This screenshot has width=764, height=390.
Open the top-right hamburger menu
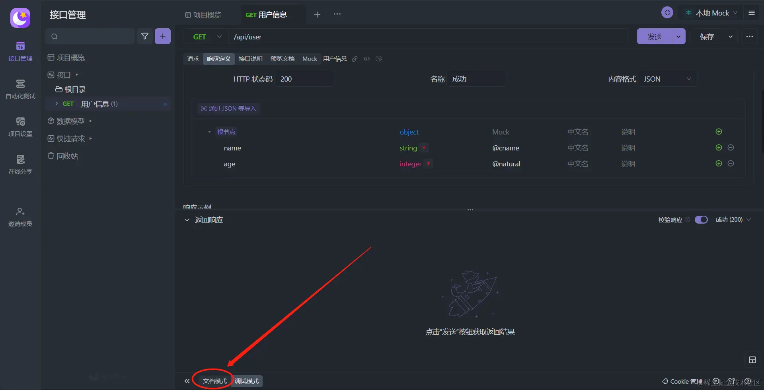(x=752, y=13)
